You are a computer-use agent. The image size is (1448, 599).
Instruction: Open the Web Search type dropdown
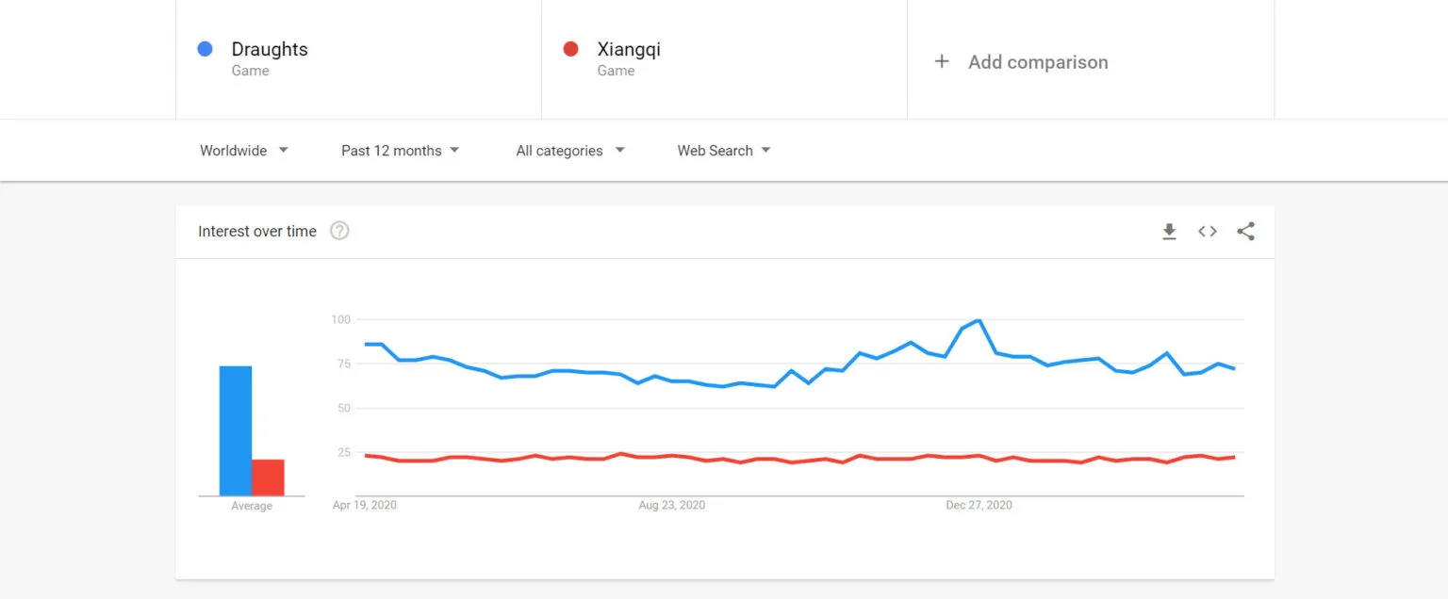[722, 150]
